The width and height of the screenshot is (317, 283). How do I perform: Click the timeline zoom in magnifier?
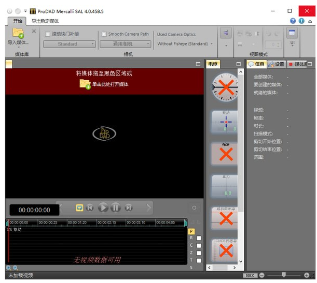point(9,267)
